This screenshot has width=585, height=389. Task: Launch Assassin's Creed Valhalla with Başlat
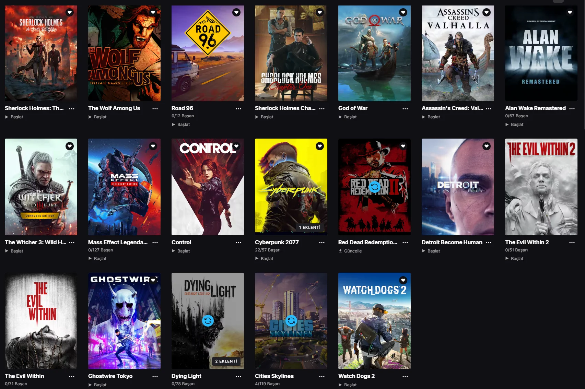[x=431, y=117]
